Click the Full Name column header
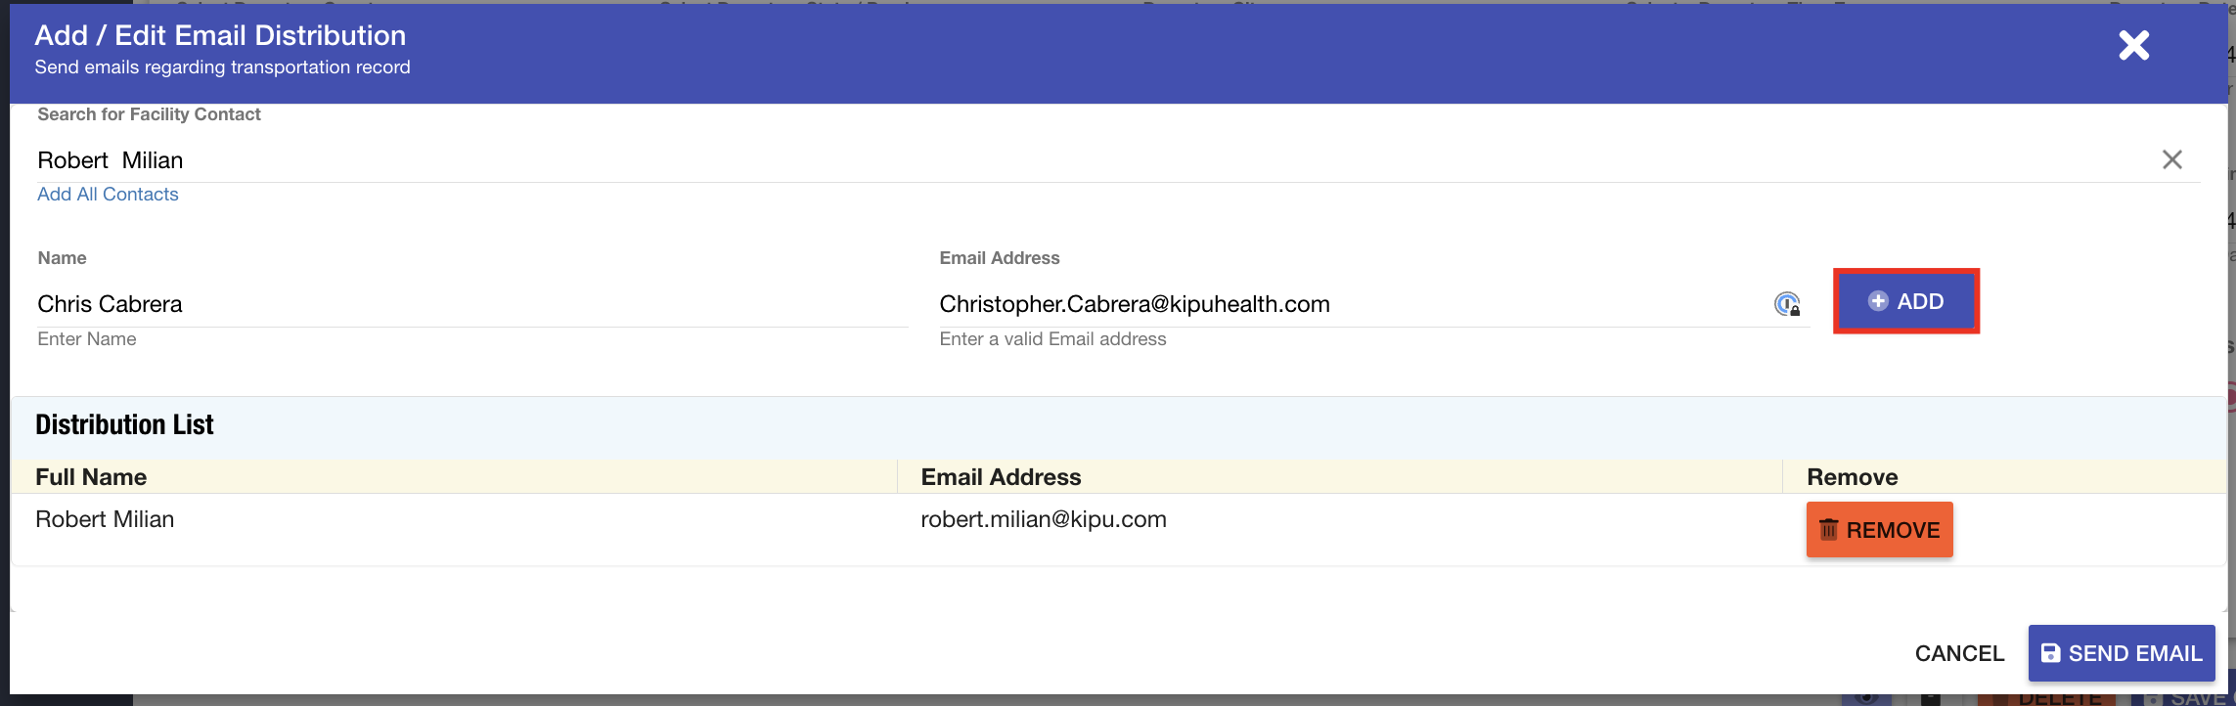2236x706 pixels. pyautogui.click(x=91, y=477)
